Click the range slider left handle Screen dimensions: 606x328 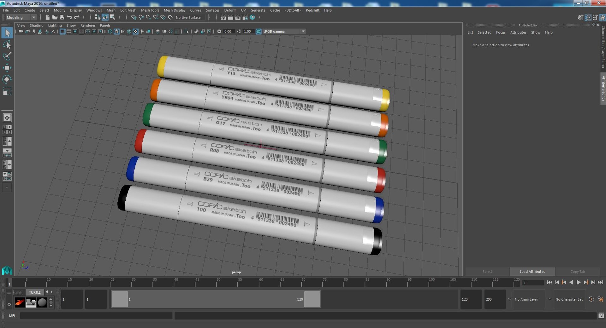tap(120, 299)
